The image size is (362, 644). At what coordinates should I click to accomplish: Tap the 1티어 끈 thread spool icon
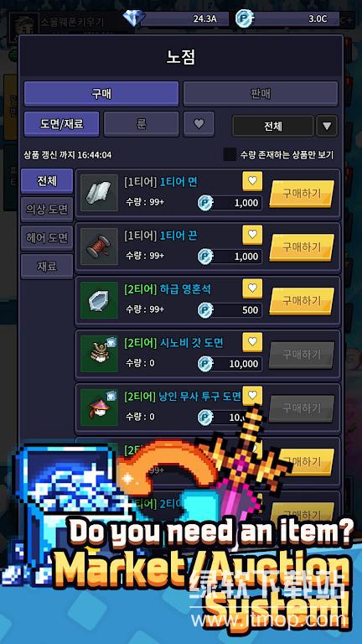coord(99,247)
